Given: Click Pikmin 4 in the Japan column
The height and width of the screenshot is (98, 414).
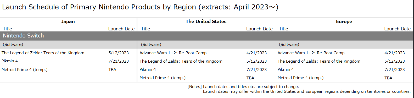Looking at the screenshot, I should click(10, 61).
